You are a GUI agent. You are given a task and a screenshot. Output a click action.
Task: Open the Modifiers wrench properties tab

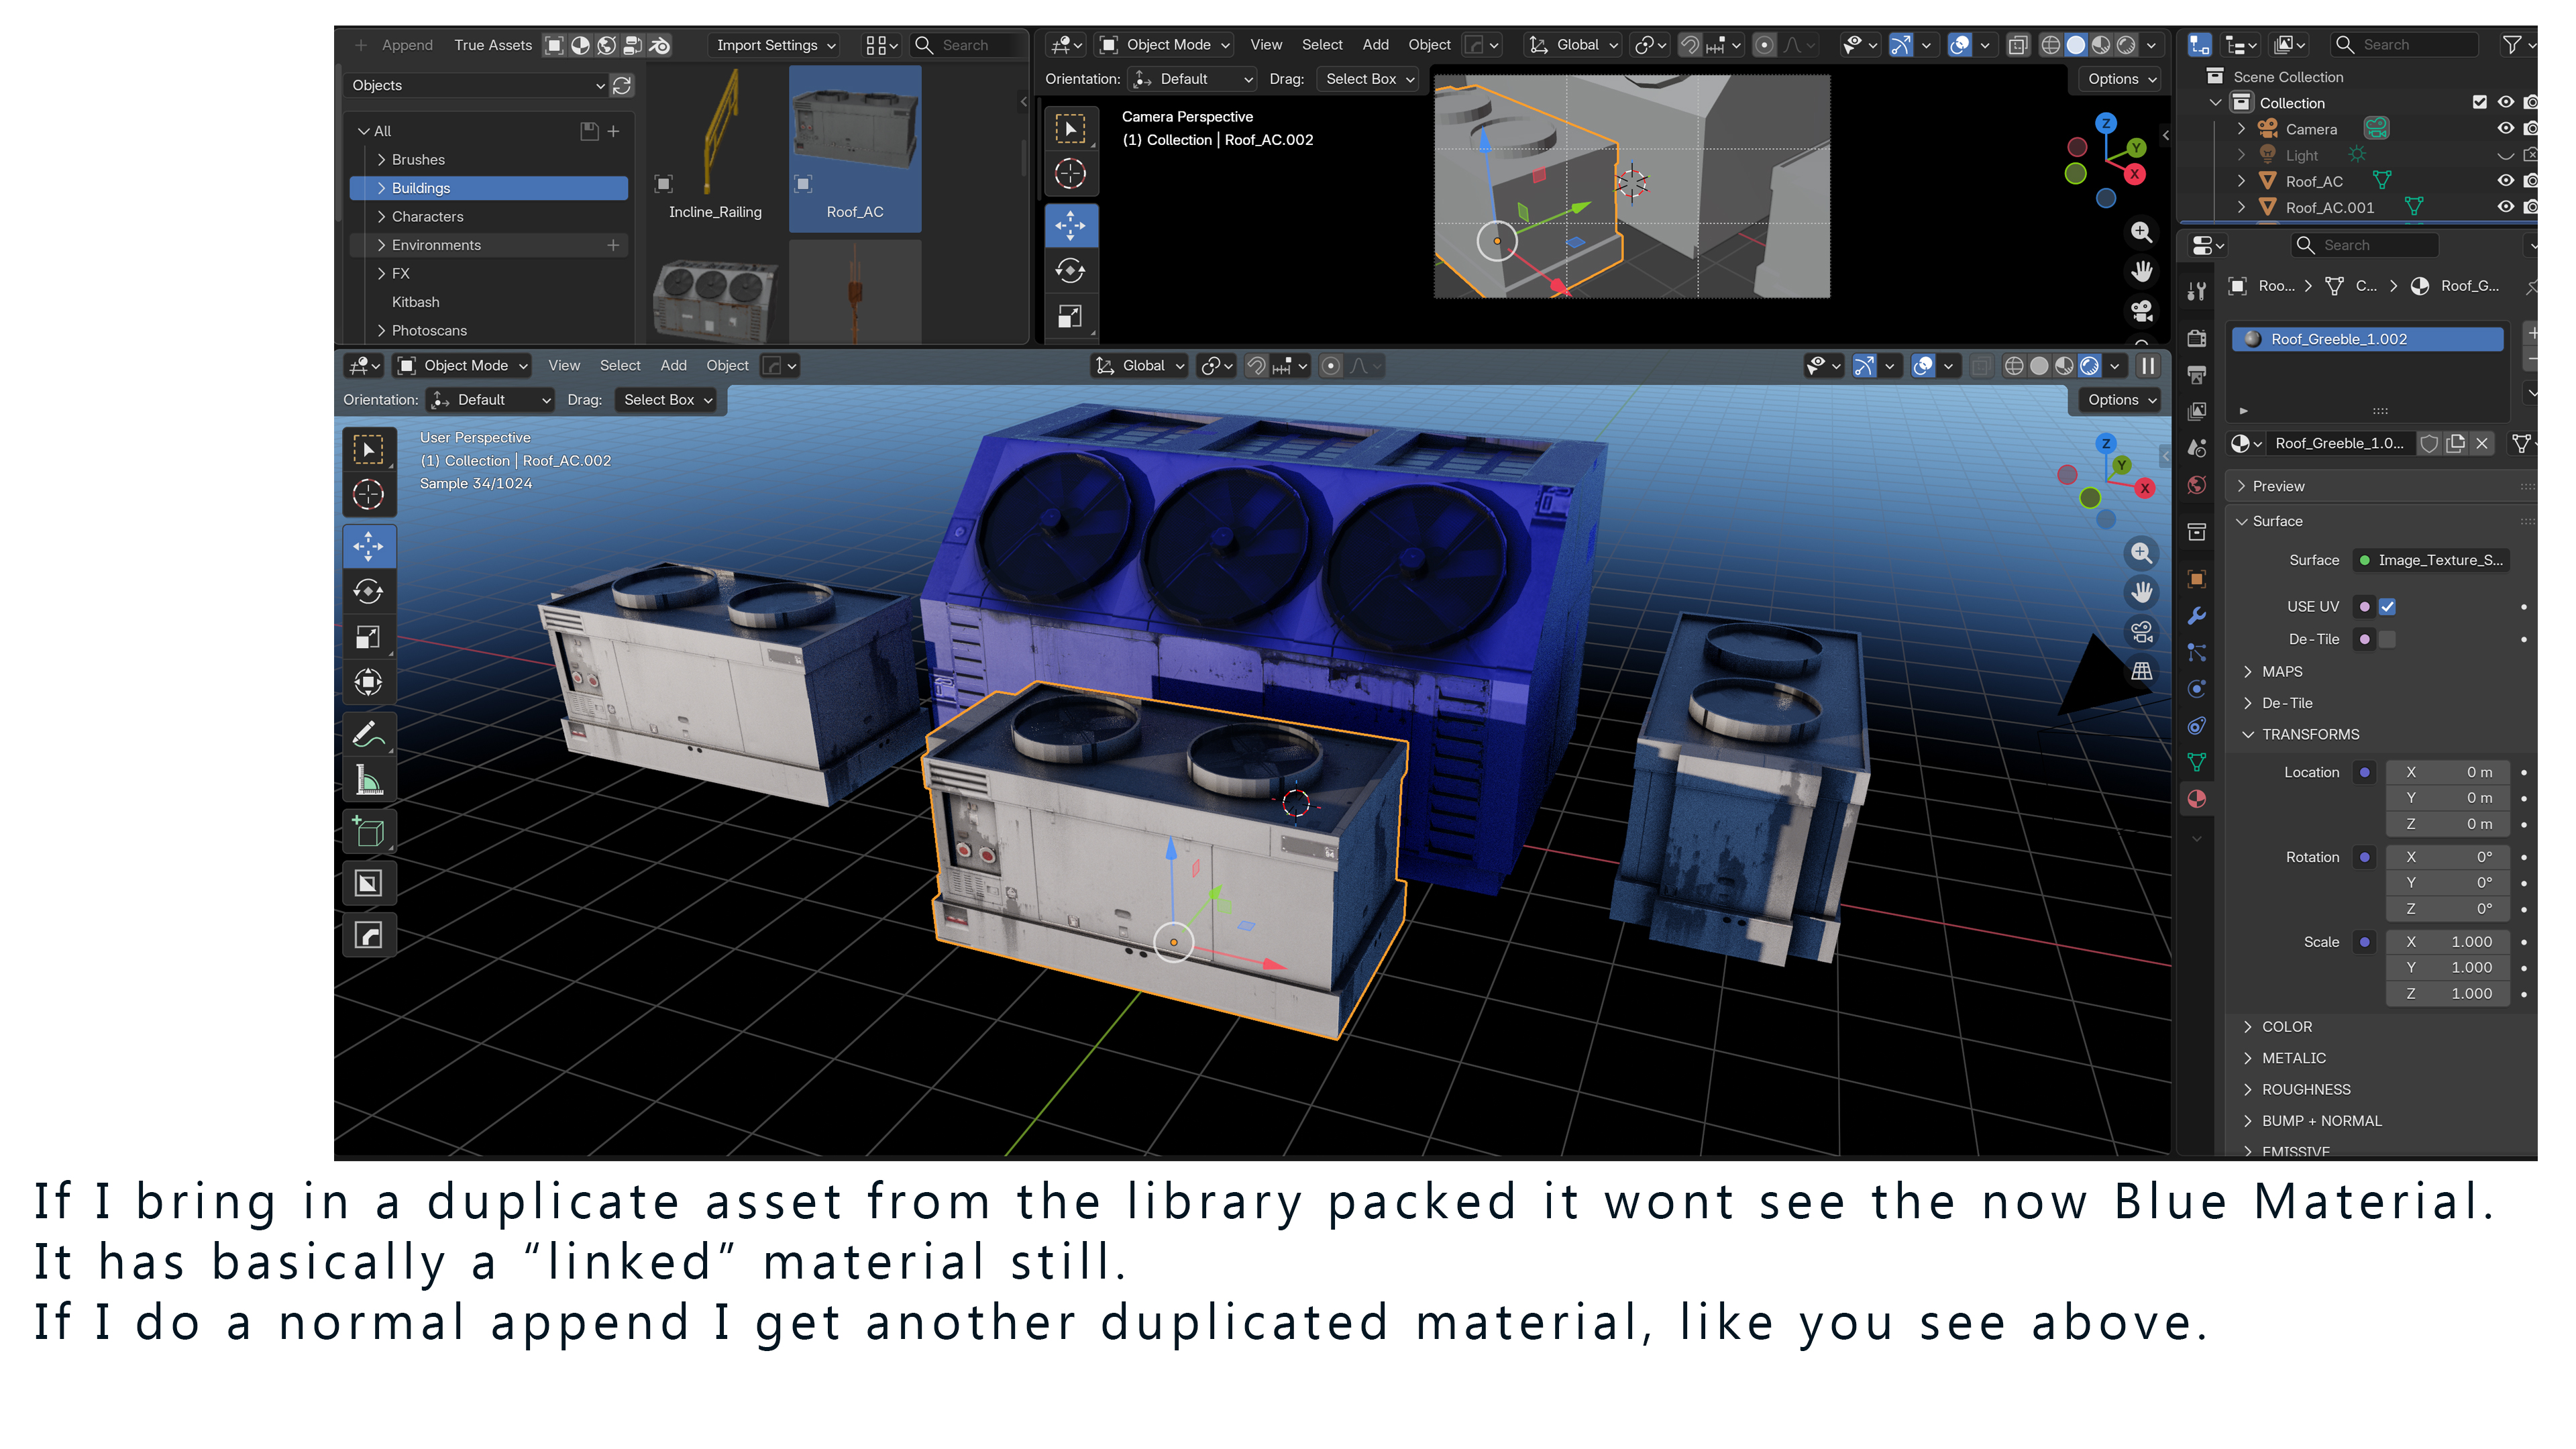coord(2197,616)
